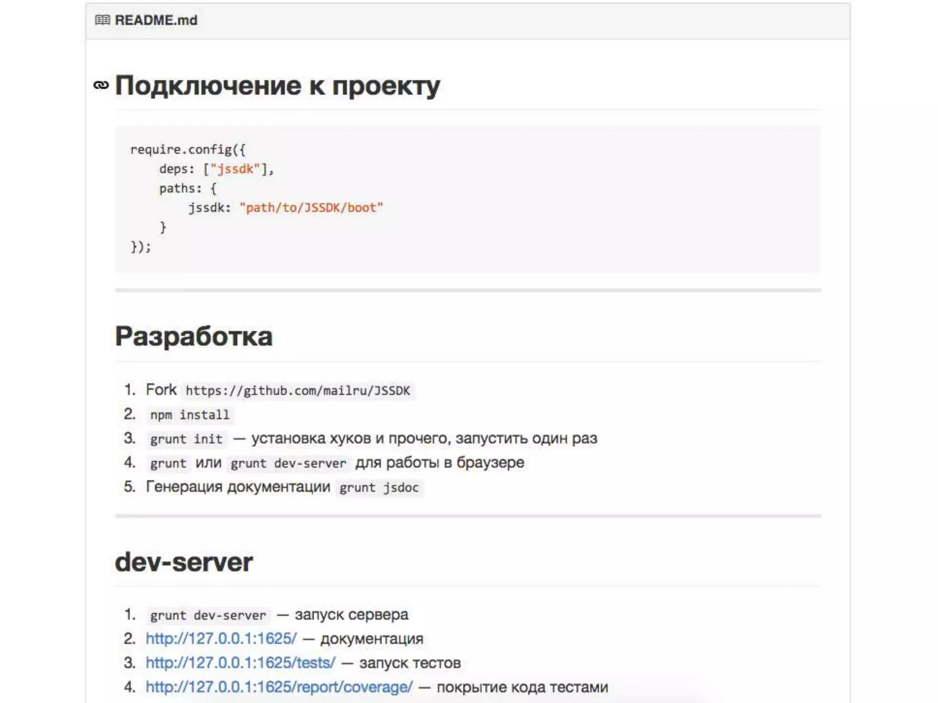Image resolution: width=938 pixels, height=703 pixels.
Task: Click the text запуск тестов
Action: point(409,663)
